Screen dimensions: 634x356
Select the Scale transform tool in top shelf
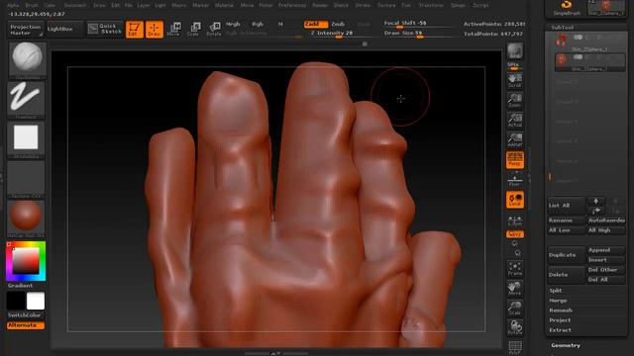194,29
